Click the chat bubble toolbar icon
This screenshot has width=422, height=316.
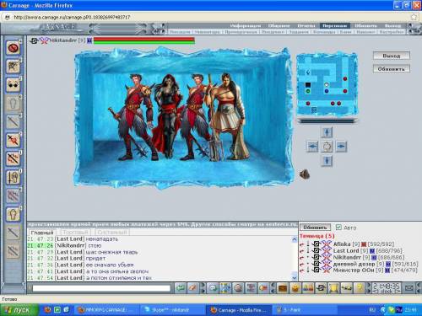[x=213, y=288]
